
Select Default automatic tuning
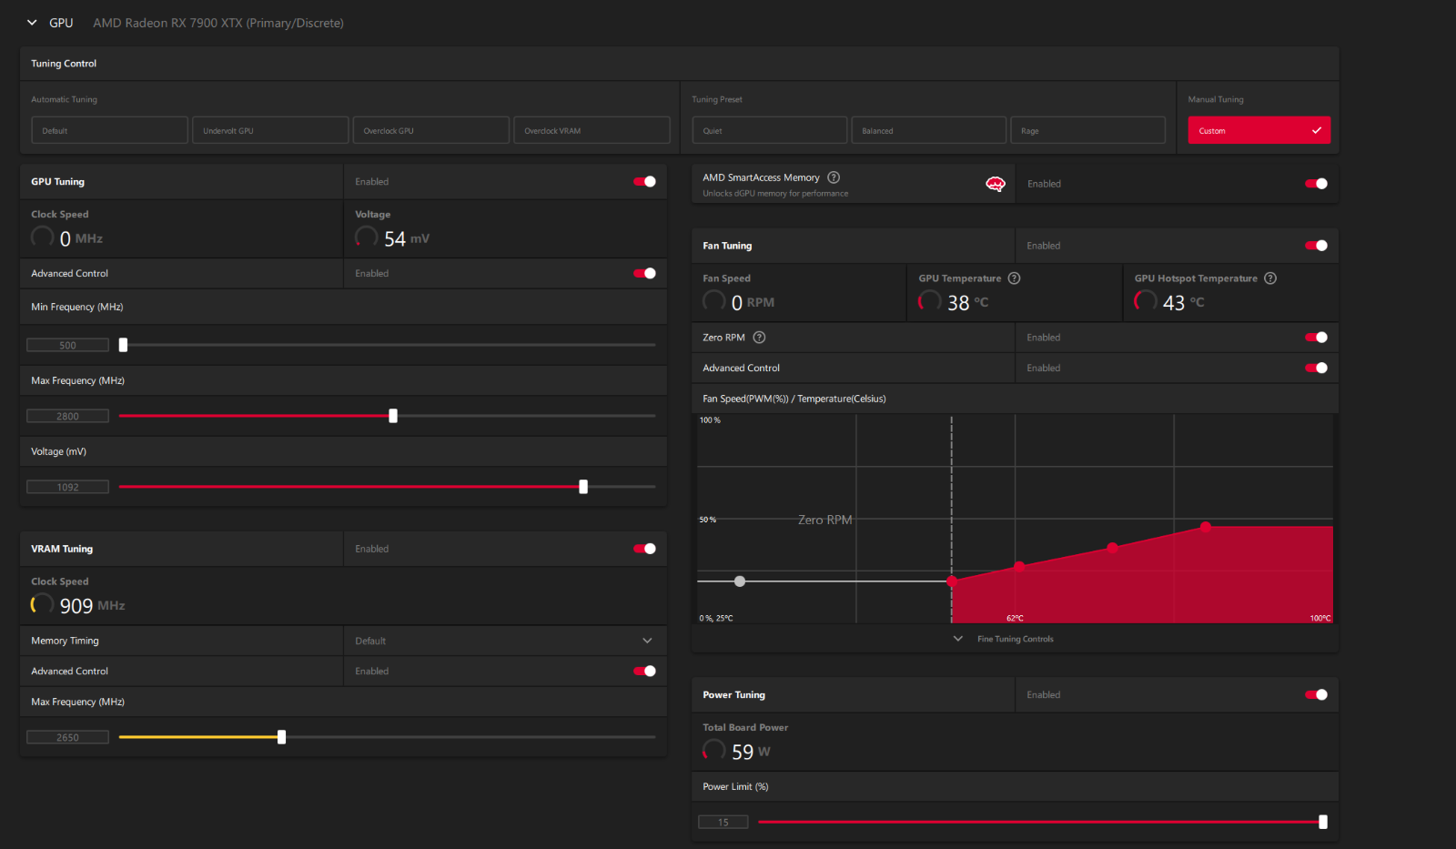click(x=109, y=130)
